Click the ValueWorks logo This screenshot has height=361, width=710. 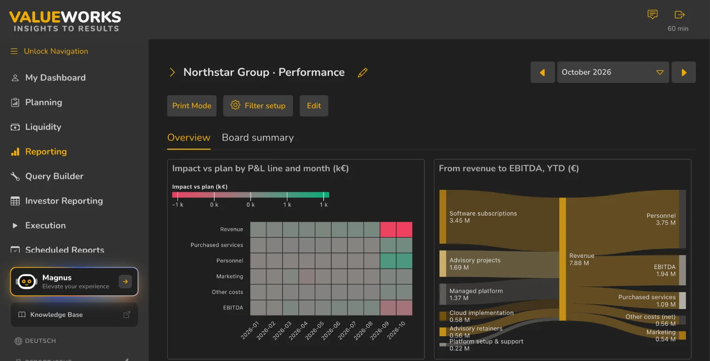click(65, 21)
